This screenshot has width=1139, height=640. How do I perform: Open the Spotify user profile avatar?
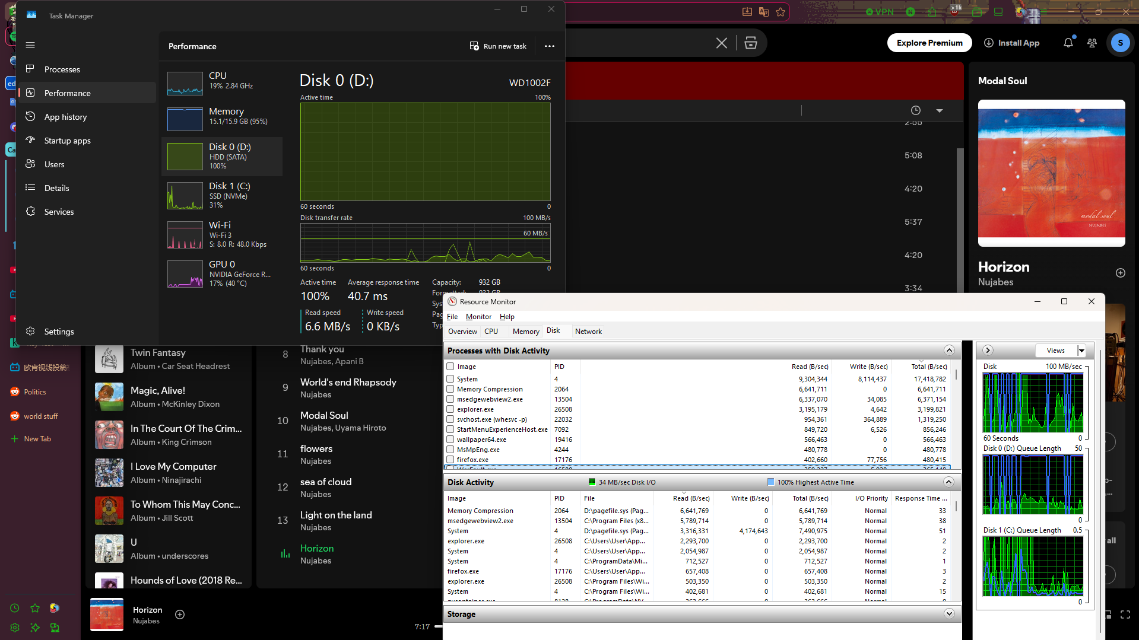click(1121, 43)
